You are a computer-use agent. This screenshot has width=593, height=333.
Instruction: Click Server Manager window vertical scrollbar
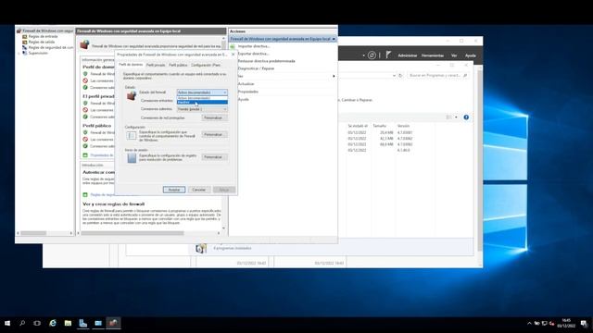(x=480, y=160)
